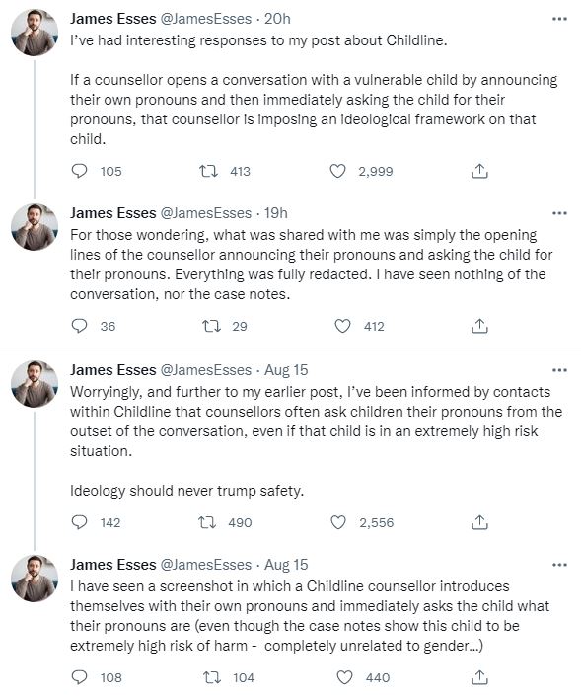Viewport: 581px width, 696px height.
Task: Like the tweet with 2,556 likes
Action: point(338,522)
